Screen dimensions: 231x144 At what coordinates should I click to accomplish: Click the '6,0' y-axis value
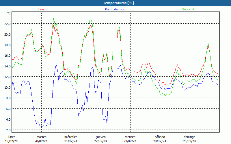(8, 109)
